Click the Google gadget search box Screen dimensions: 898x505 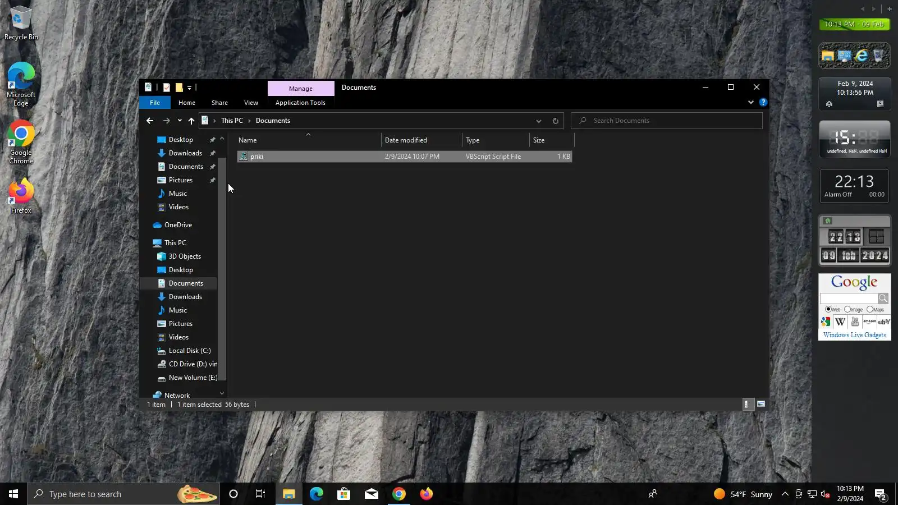[x=849, y=299]
